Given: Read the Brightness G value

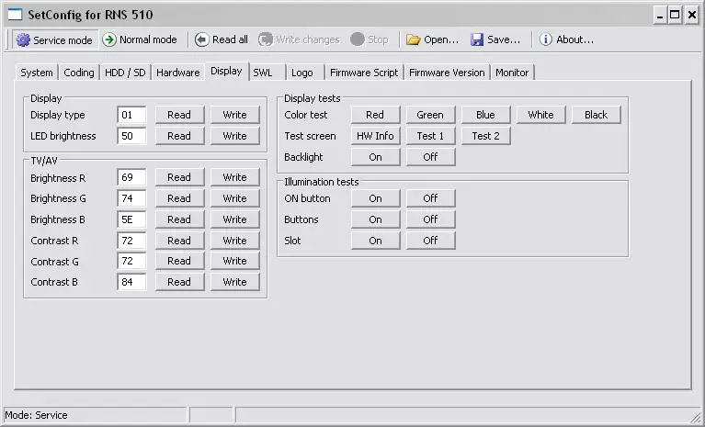Looking at the screenshot, I should [179, 198].
